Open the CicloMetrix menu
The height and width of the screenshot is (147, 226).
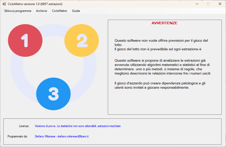click(59, 11)
